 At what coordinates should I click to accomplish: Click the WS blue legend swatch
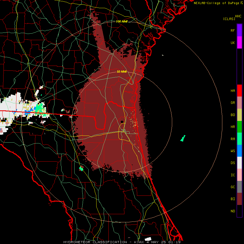point(239,151)
